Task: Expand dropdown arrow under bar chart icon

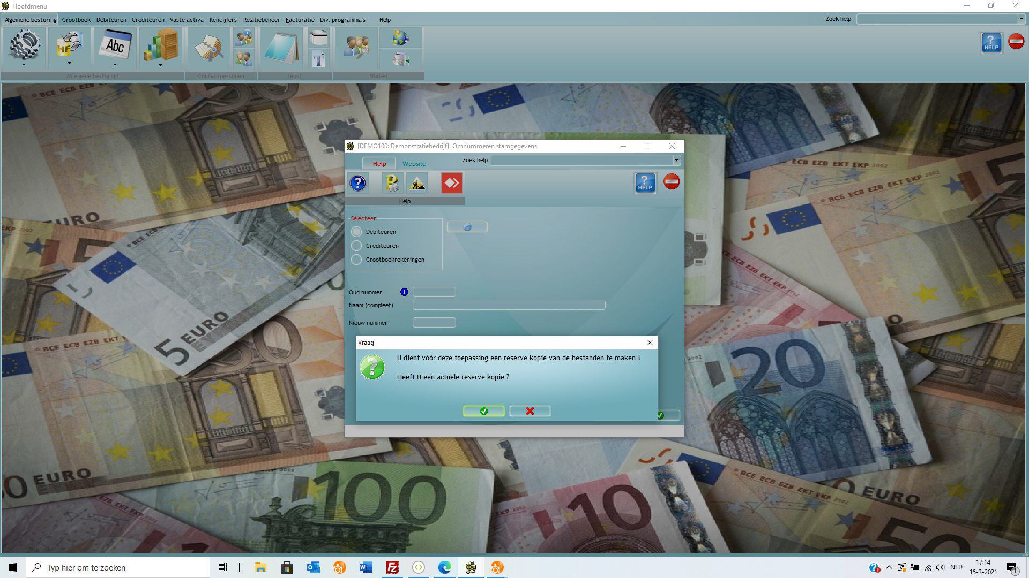Action: [x=160, y=65]
